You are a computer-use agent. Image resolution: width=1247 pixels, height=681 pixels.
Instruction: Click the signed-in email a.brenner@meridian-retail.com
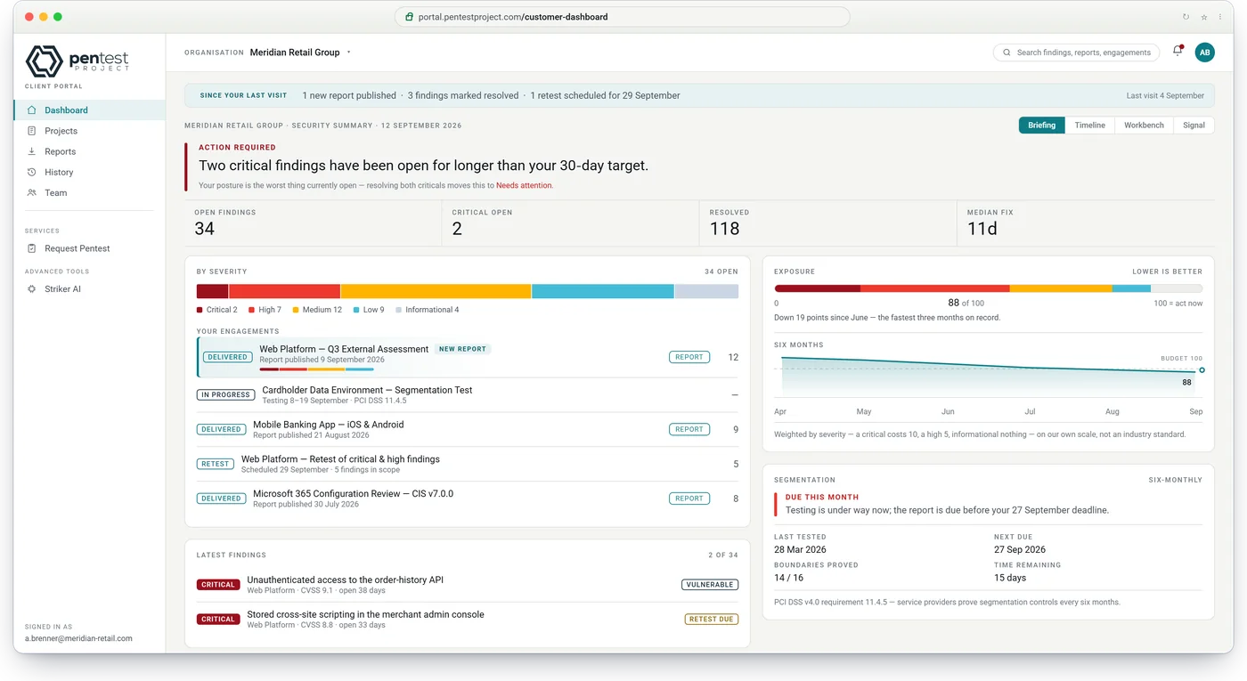click(78, 638)
